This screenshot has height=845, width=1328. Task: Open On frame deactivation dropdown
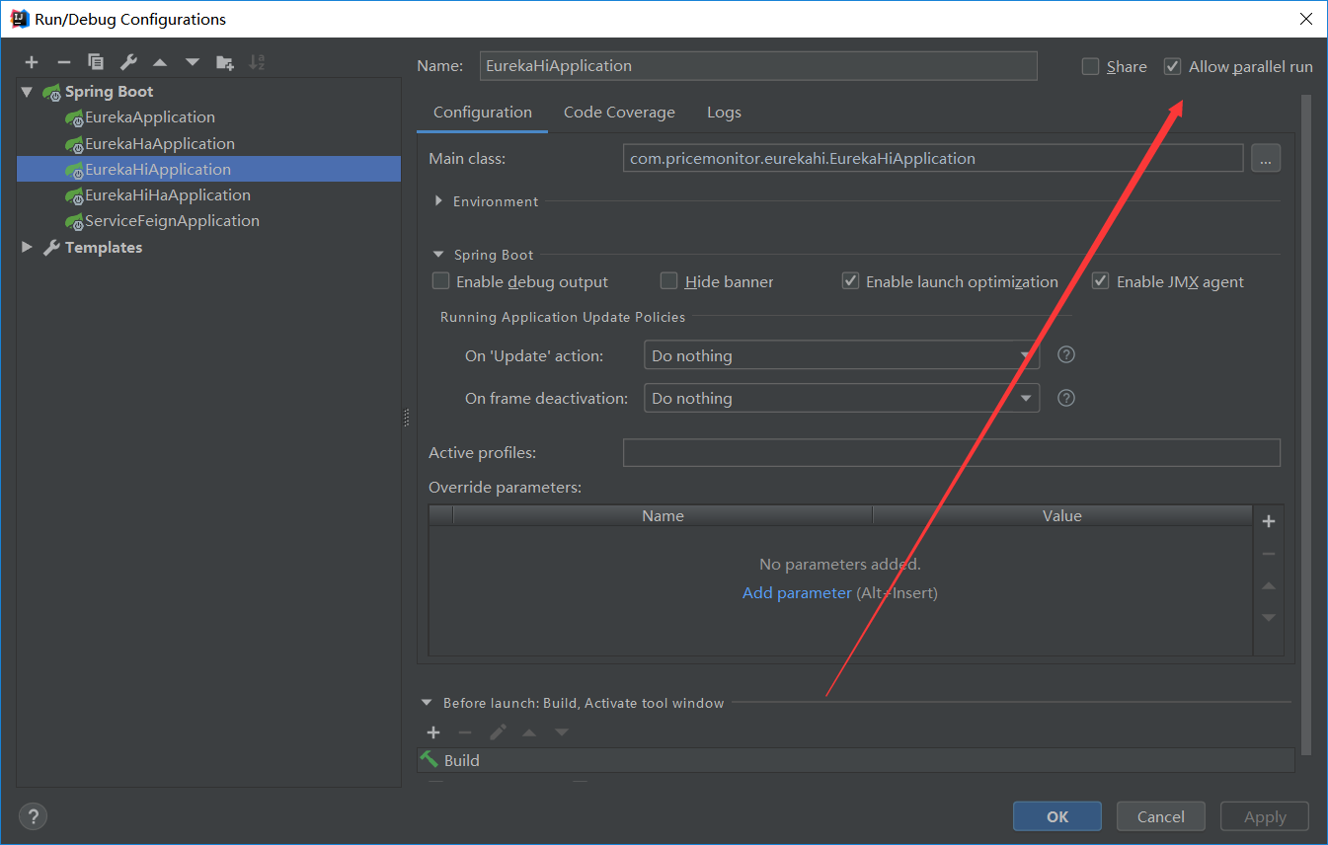841,398
